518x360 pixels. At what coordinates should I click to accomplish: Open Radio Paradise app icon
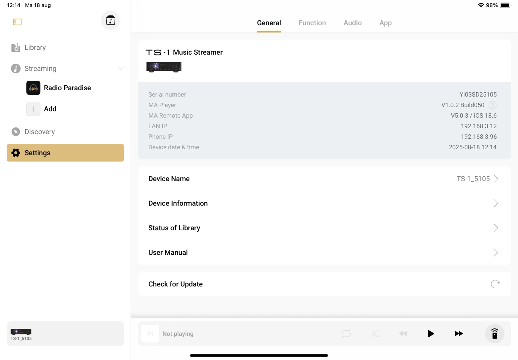point(33,88)
